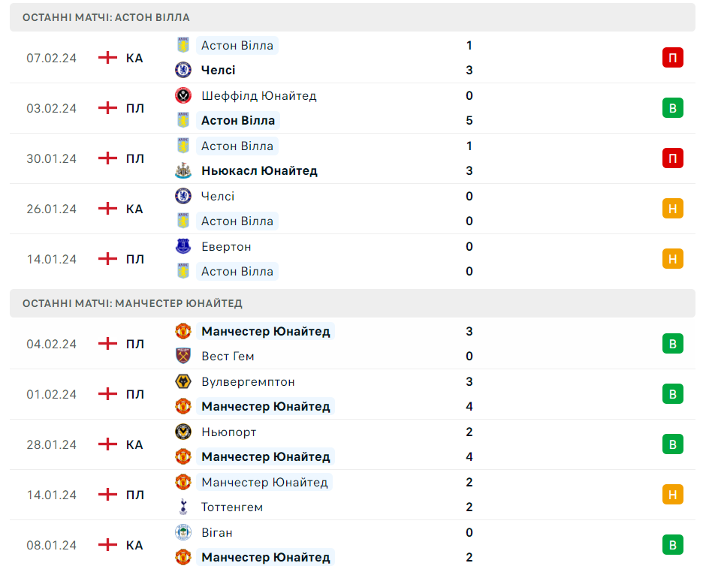Screen dimensions: 706x569
Task: Click orange draw badge for Tottenham match
Action: point(672,495)
